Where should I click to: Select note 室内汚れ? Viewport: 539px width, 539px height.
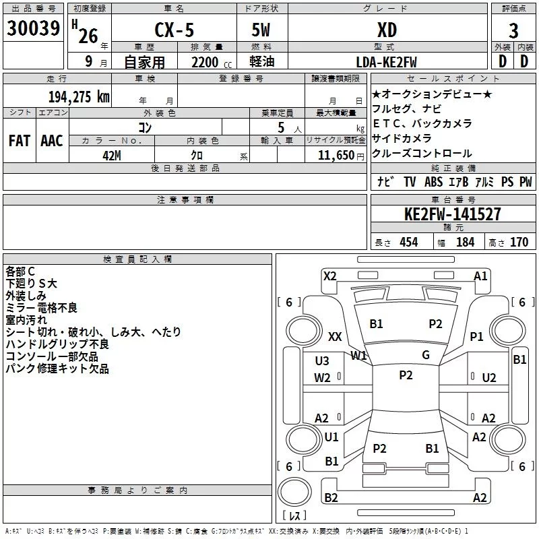click(x=26, y=319)
